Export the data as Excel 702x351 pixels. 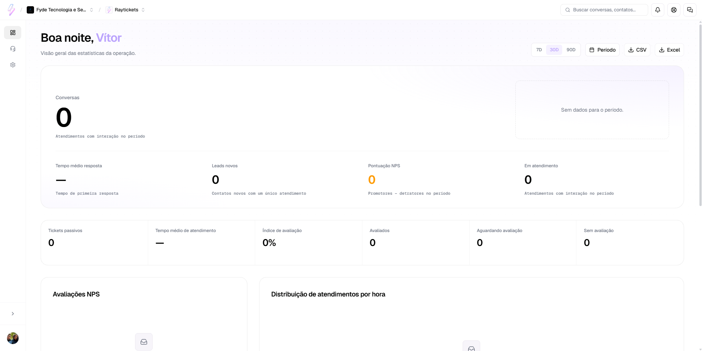click(x=669, y=50)
